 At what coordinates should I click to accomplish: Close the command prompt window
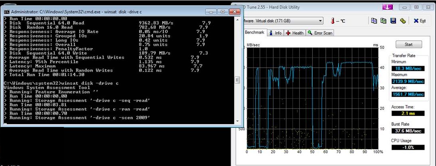pos(235,12)
